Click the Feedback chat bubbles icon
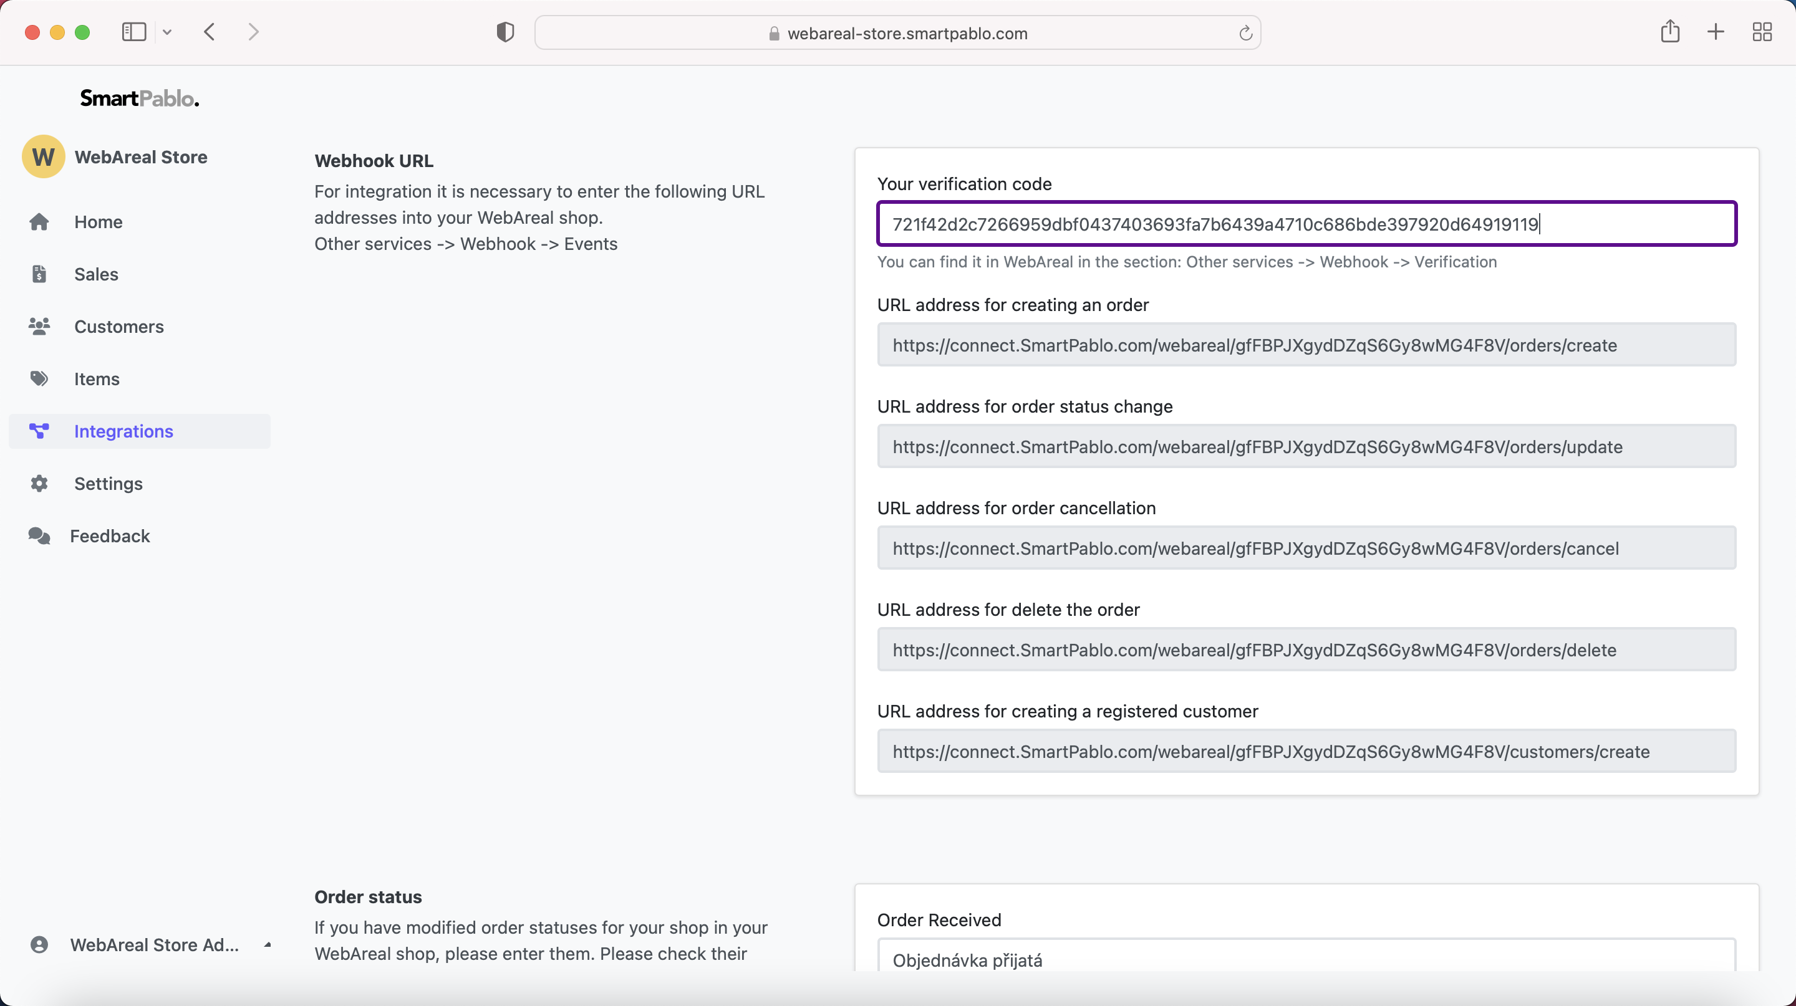This screenshot has width=1796, height=1006. coord(39,535)
